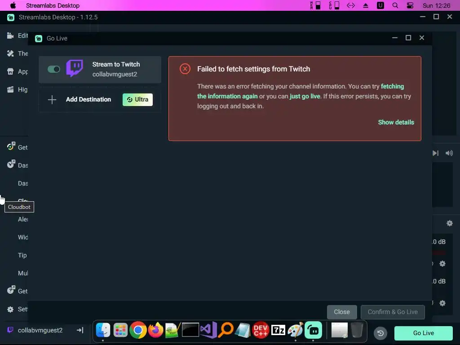Open Settings gear icon in sidebar

point(10,309)
